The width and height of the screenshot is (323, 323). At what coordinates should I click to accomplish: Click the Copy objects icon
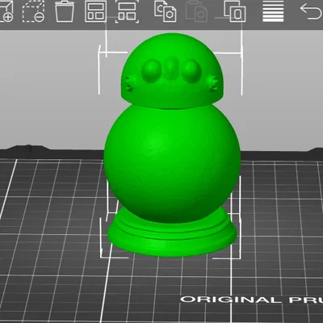point(166,11)
